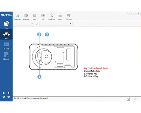
Task: Expand the first dropdown in selection bar
Action: (24, 24)
